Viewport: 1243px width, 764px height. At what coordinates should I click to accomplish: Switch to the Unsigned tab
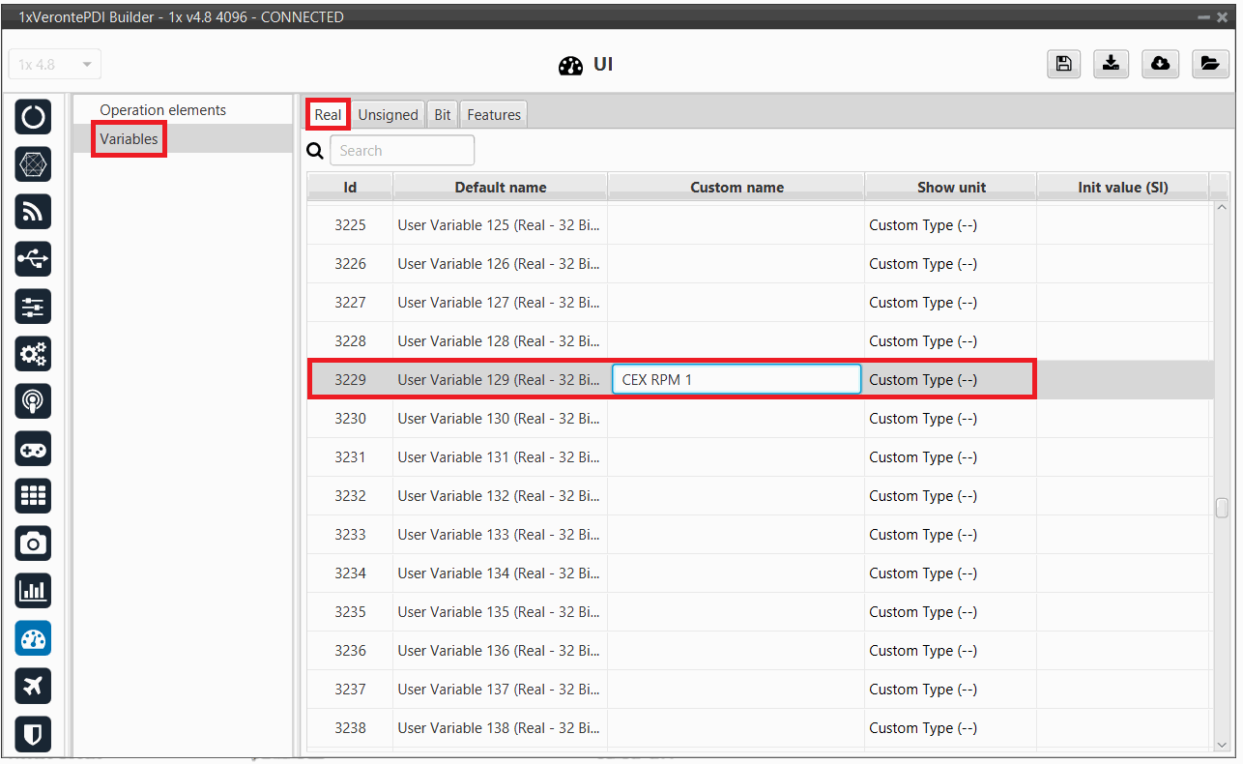pyautogui.click(x=388, y=115)
